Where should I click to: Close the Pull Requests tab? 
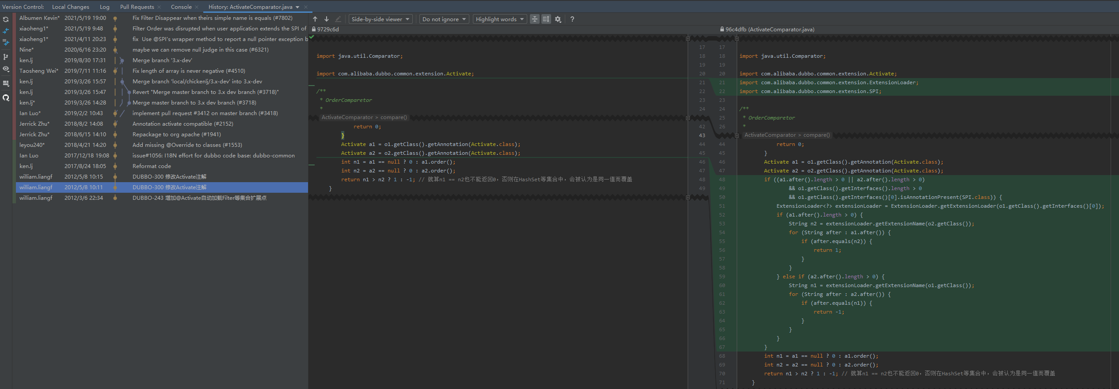[x=159, y=7]
